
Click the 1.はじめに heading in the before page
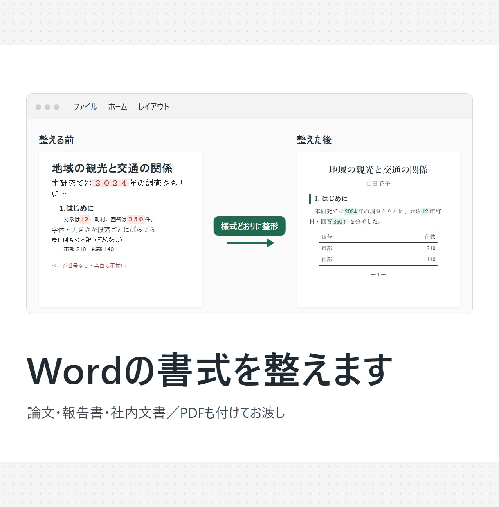[x=76, y=208]
